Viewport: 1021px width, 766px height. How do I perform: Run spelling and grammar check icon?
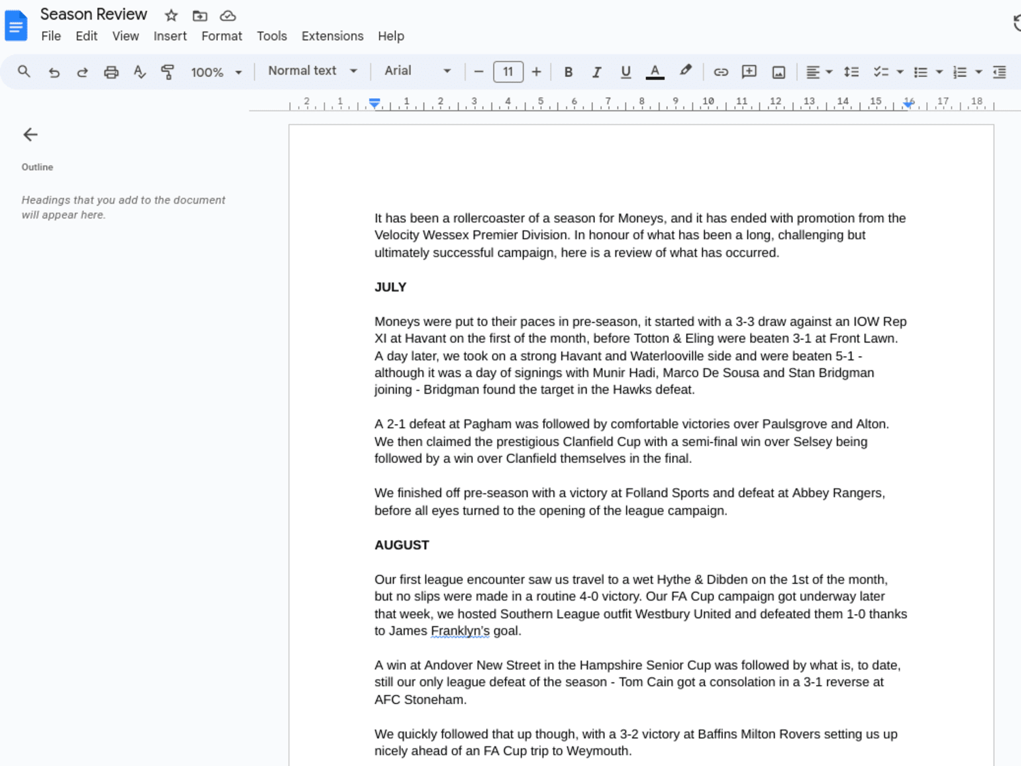(x=140, y=71)
